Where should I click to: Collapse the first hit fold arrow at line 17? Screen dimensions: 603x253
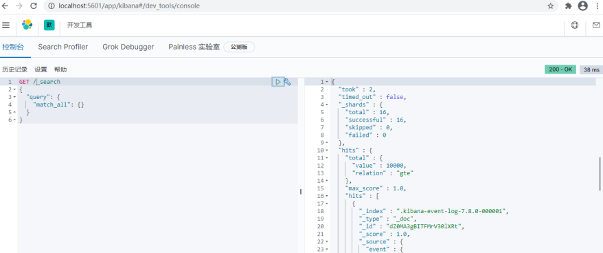pyautogui.click(x=327, y=203)
